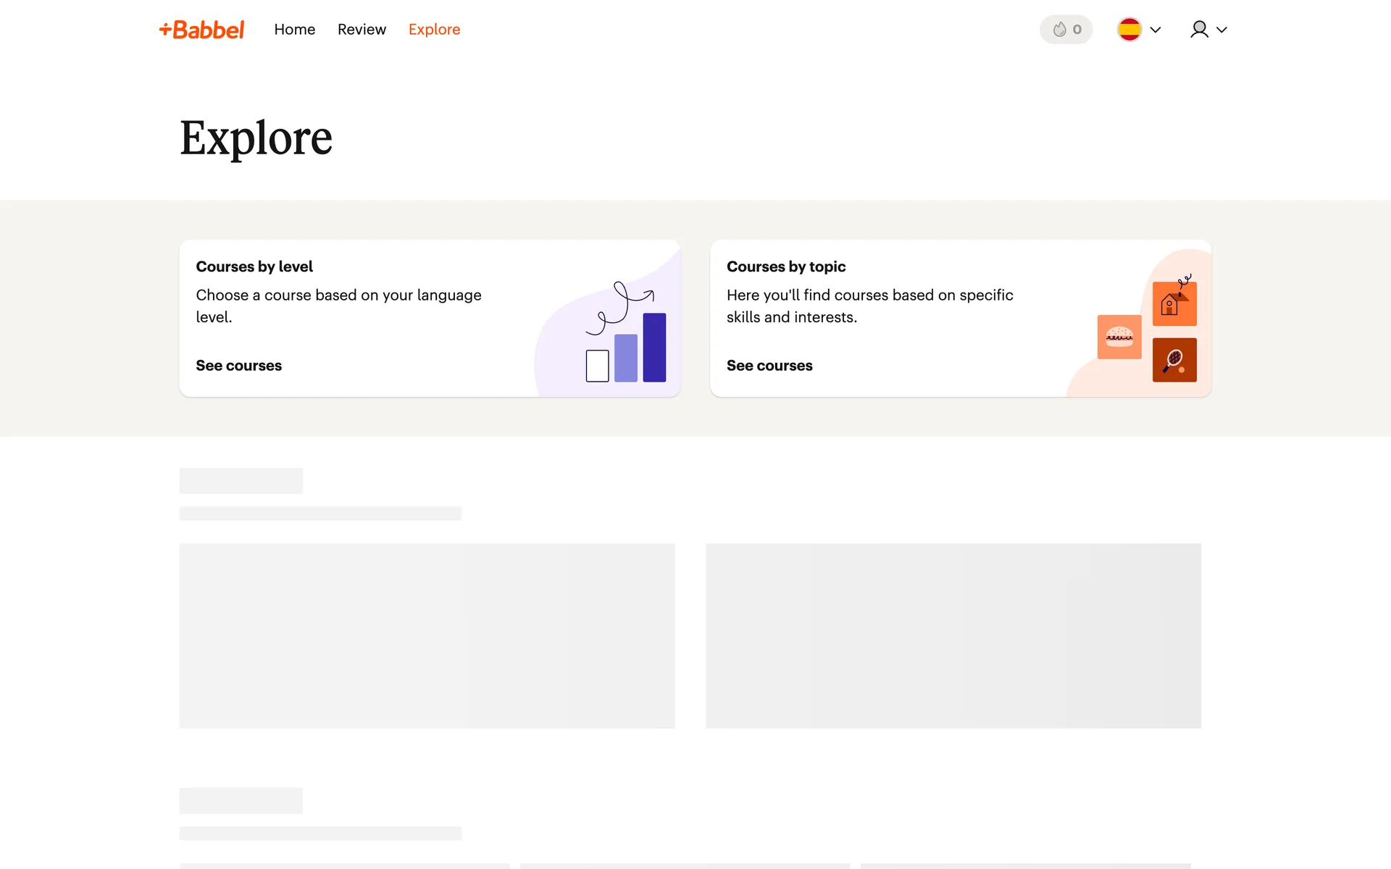The image size is (1391, 869).
Task: Click the Babbel logo
Action: click(x=201, y=30)
